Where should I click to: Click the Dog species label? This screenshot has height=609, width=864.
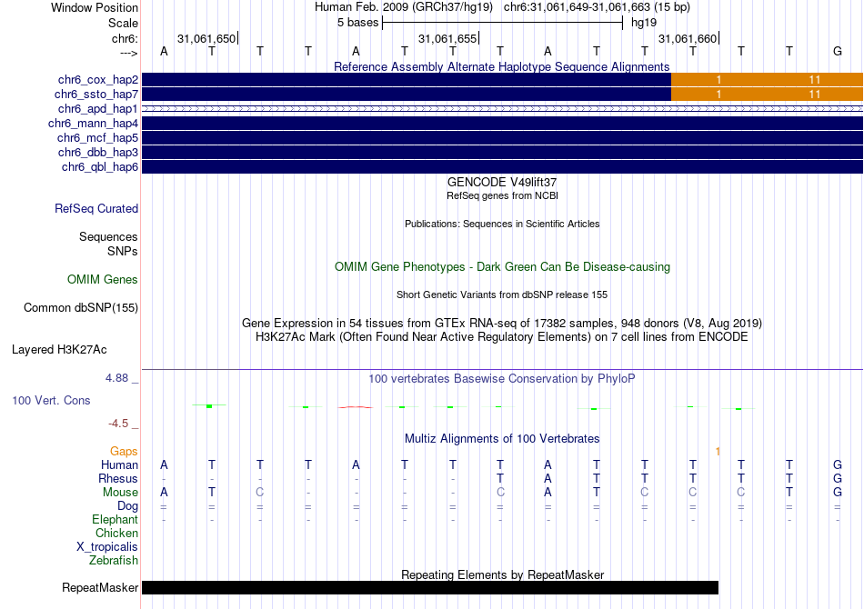pyautogui.click(x=127, y=506)
